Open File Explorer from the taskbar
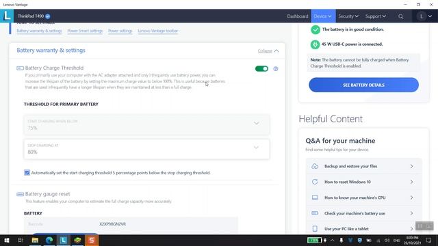The width and height of the screenshot is (438, 246). (x=35, y=240)
